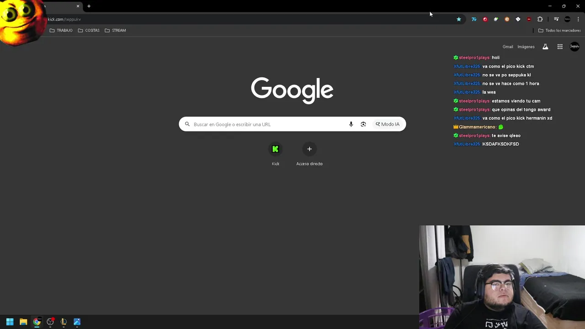Viewport: 585px width, 329px height.
Task: Click the Chrome taskbar icon
Action: 37,322
